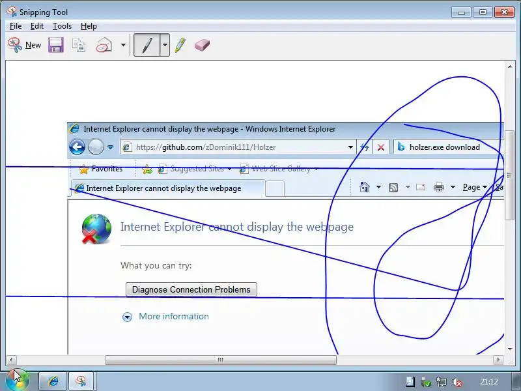Click the IE Refresh icon in the snip
521x391 pixels.
(365, 147)
